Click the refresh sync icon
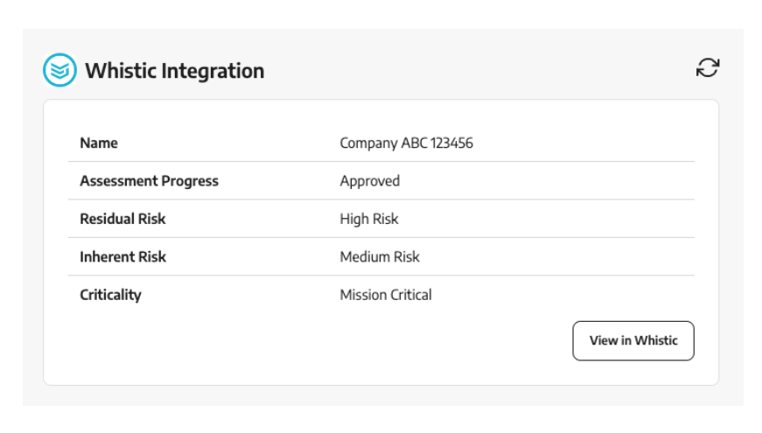This screenshot has height=433, width=762. pyautogui.click(x=708, y=67)
